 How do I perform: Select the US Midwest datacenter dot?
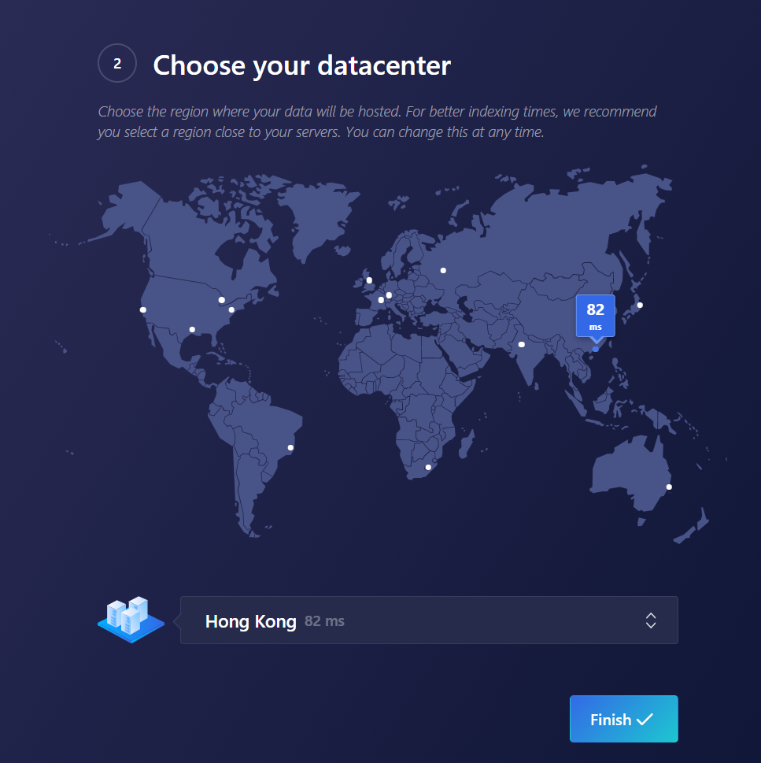(x=222, y=300)
